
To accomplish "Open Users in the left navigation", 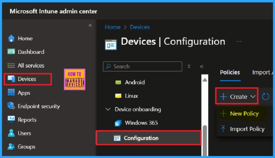I will pos(24,133).
